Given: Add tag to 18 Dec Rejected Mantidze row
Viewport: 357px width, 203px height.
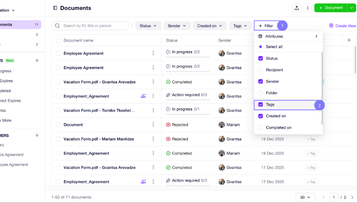Looking at the screenshot, I should tap(311, 139).
